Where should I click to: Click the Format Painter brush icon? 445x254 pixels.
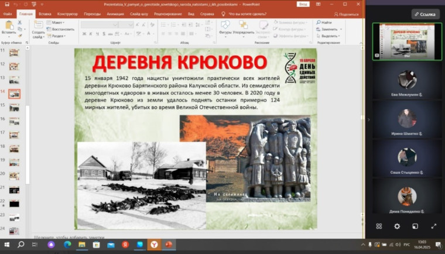click(20, 36)
